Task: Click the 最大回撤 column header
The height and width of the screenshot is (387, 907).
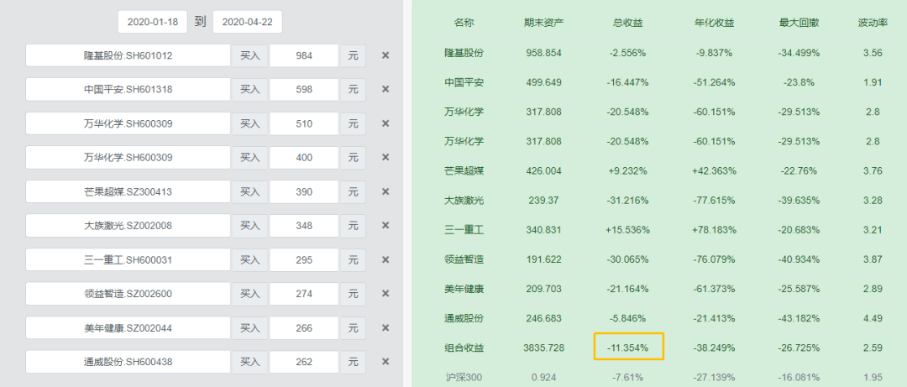Action: [x=800, y=24]
